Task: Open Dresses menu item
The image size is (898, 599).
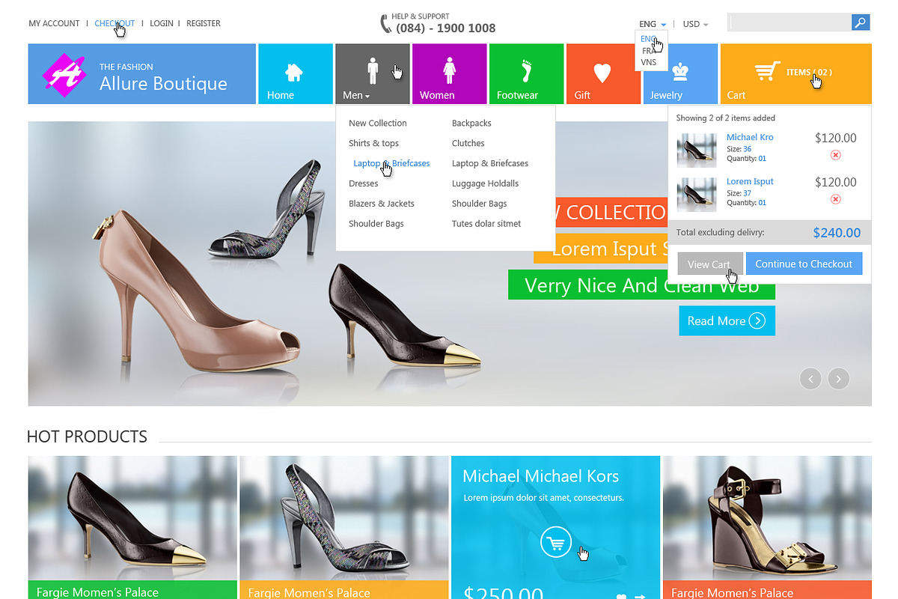Action: (364, 183)
